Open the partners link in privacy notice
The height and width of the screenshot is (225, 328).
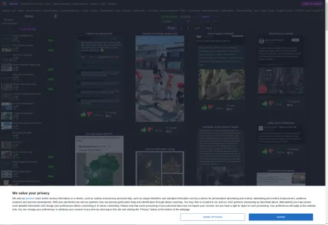coord(30,198)
